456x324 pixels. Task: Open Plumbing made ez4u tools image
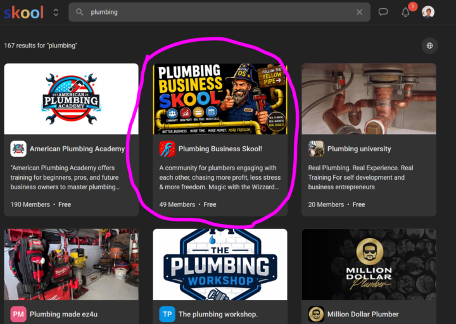coord(71,265)
